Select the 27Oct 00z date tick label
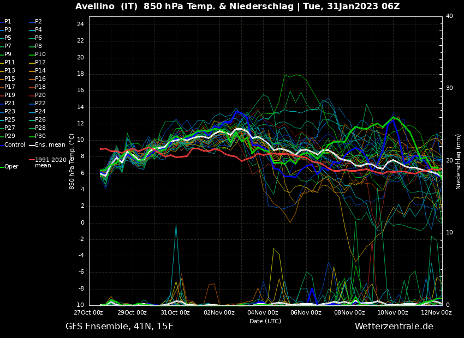The image size is (464, 338). click(x=89, y=313)
